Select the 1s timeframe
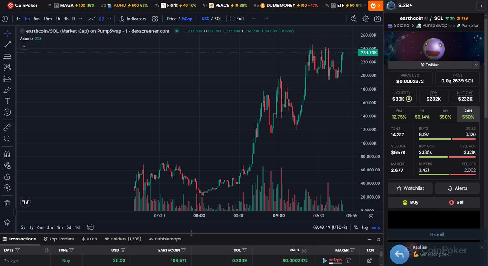 click(x=18, y=19)
